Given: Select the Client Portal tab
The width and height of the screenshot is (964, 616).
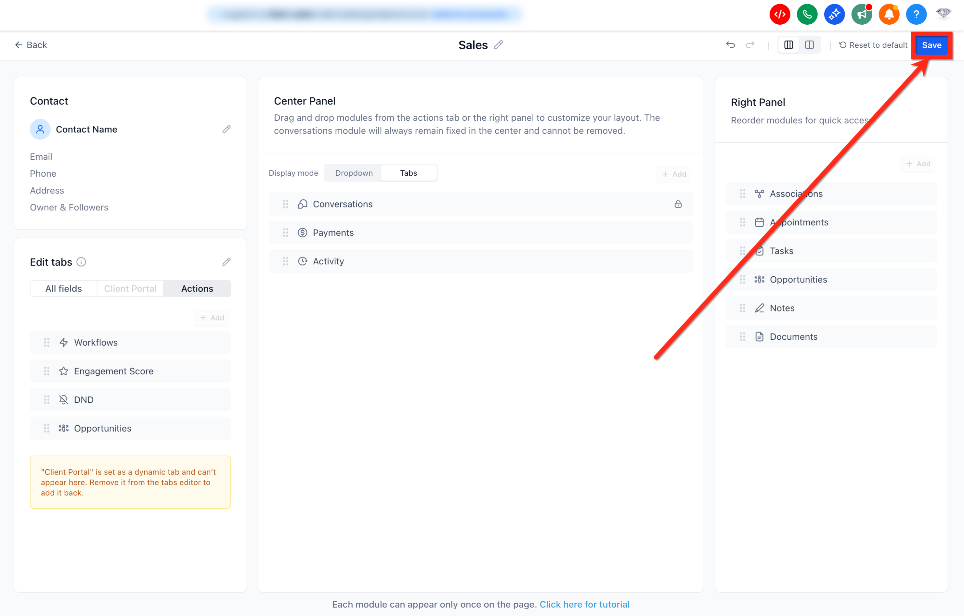Looking at the screenshot, I should click(x=130, y=288).
